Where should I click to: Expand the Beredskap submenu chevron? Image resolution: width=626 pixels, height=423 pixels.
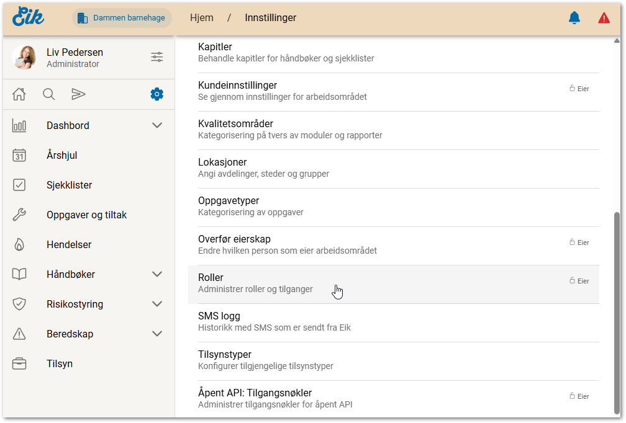tap(157, 334)
